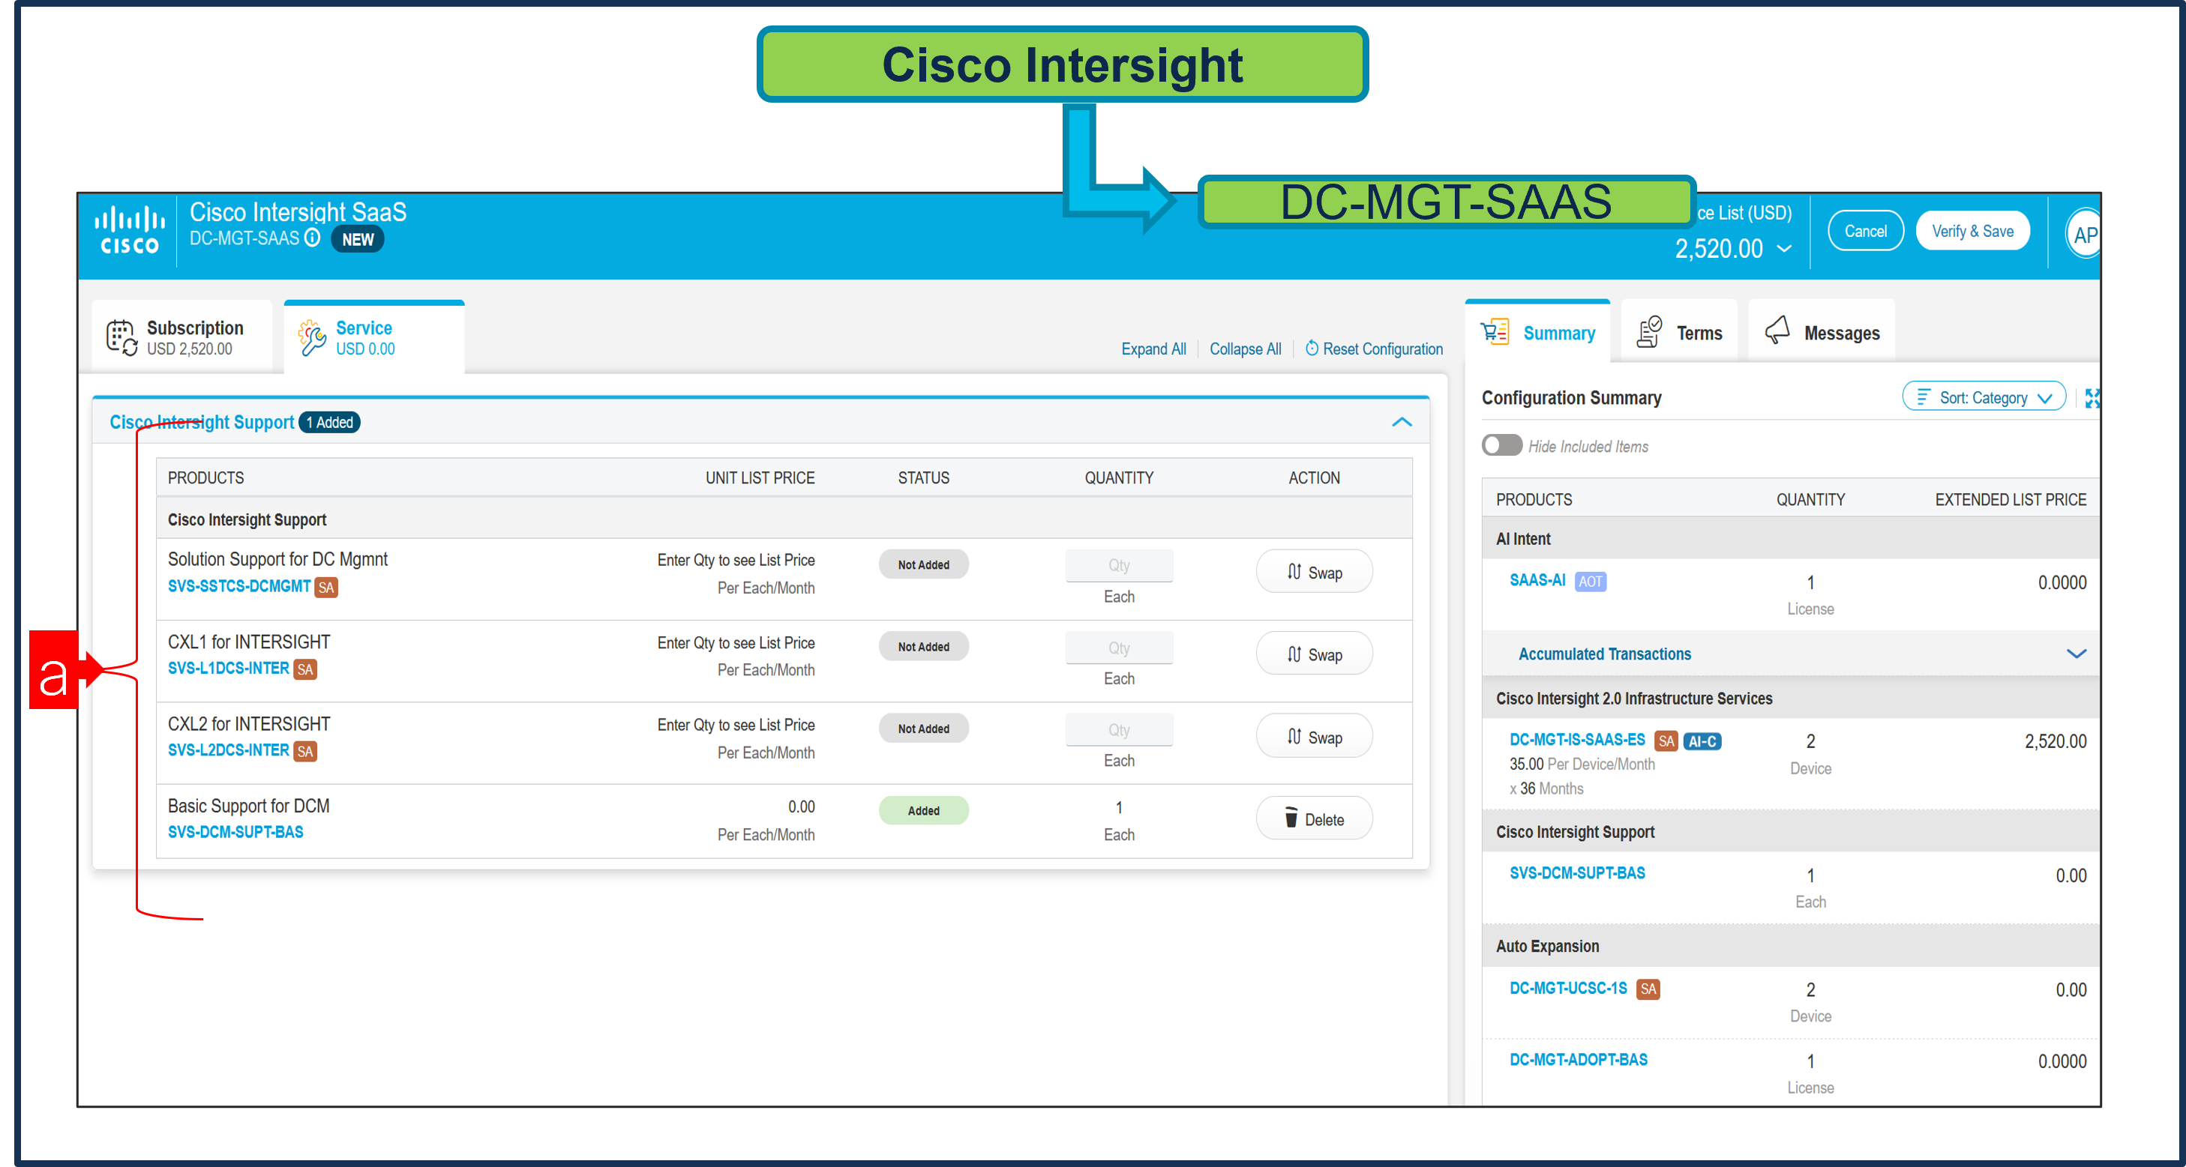
Task: Click the Reset Configuration clock icon
Action: (x=1311, y=349)
